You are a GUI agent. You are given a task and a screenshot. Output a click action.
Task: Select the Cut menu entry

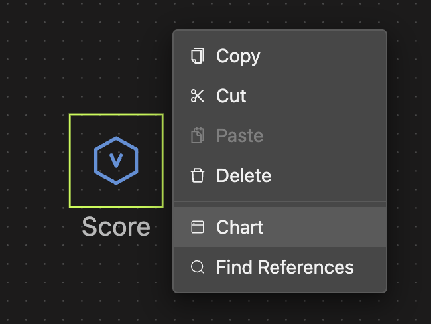pyautogui.click(x=231, y=96)
